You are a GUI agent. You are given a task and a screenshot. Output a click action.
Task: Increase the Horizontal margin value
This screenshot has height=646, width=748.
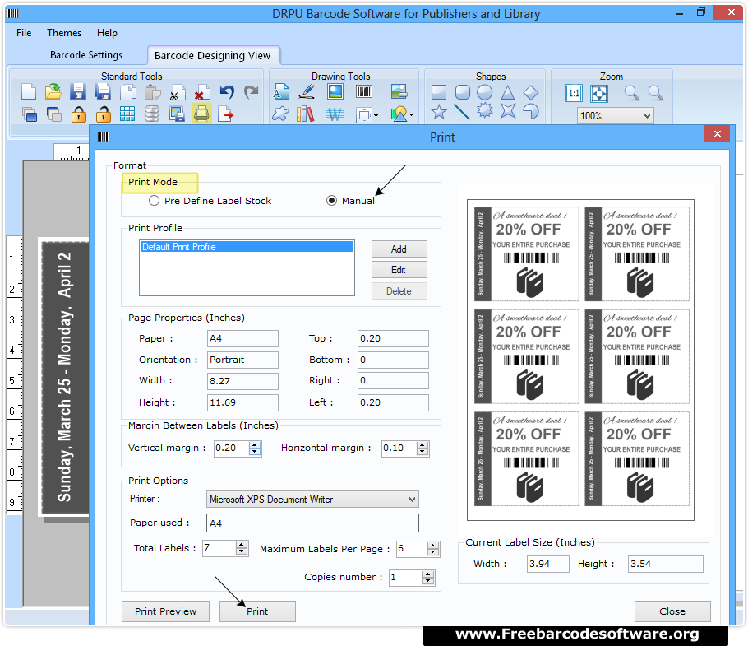click(x=422, y=444)
